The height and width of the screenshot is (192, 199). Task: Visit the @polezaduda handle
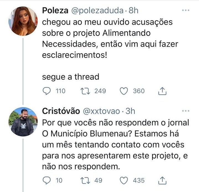point(97,11)
